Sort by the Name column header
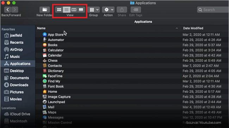This screenshot has width=229, height=128. click(41, 28)
